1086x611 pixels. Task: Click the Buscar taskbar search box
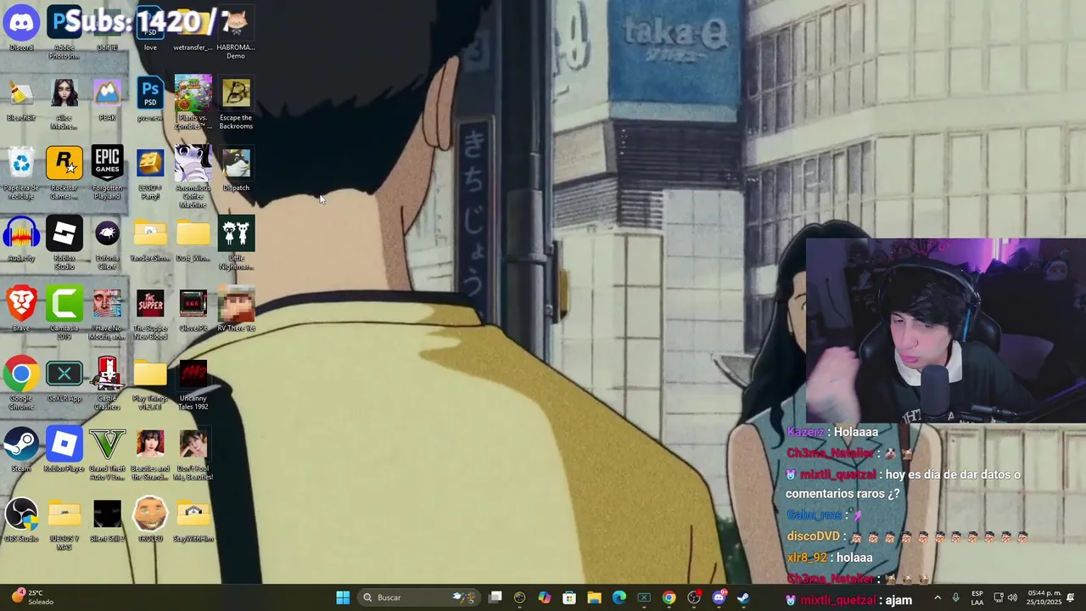[x=417, y=597]
